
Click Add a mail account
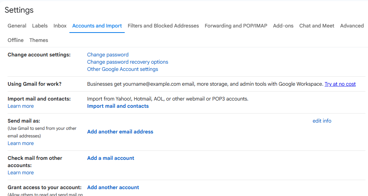111,158
